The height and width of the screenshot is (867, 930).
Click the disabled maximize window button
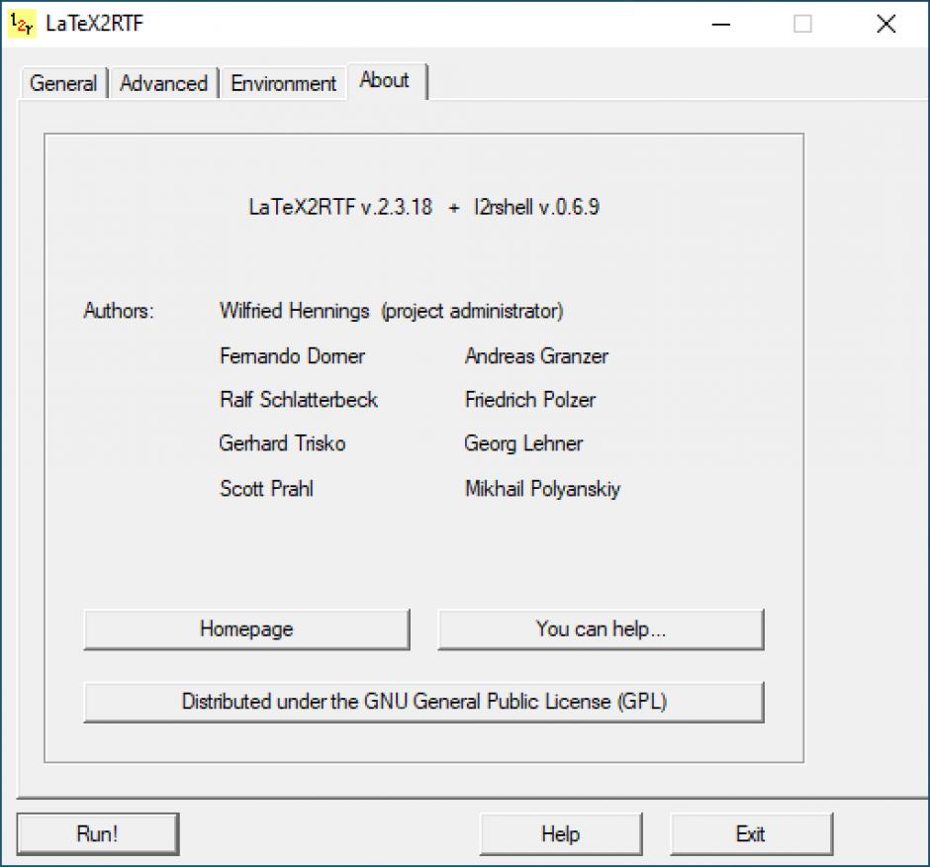pyautogui.click(x=802, y=25)
